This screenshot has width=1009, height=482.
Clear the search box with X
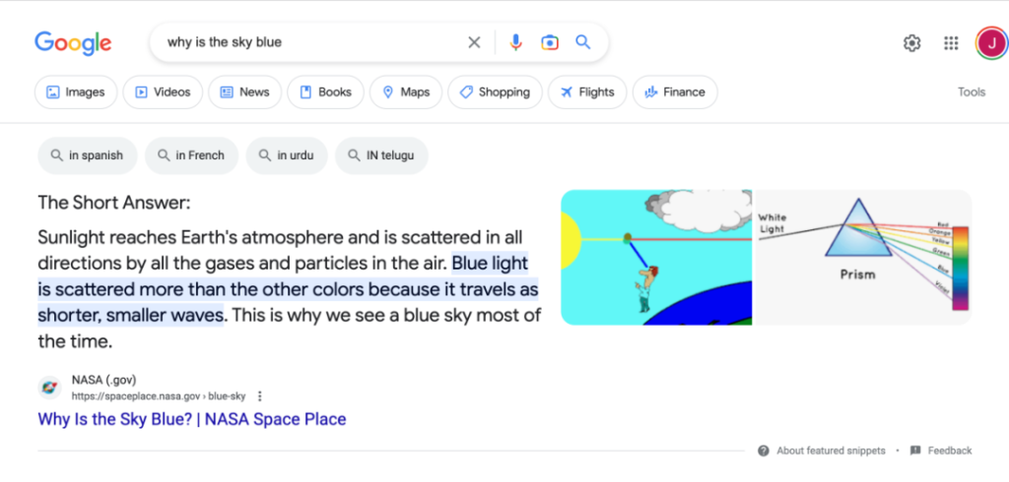point(474,42)
